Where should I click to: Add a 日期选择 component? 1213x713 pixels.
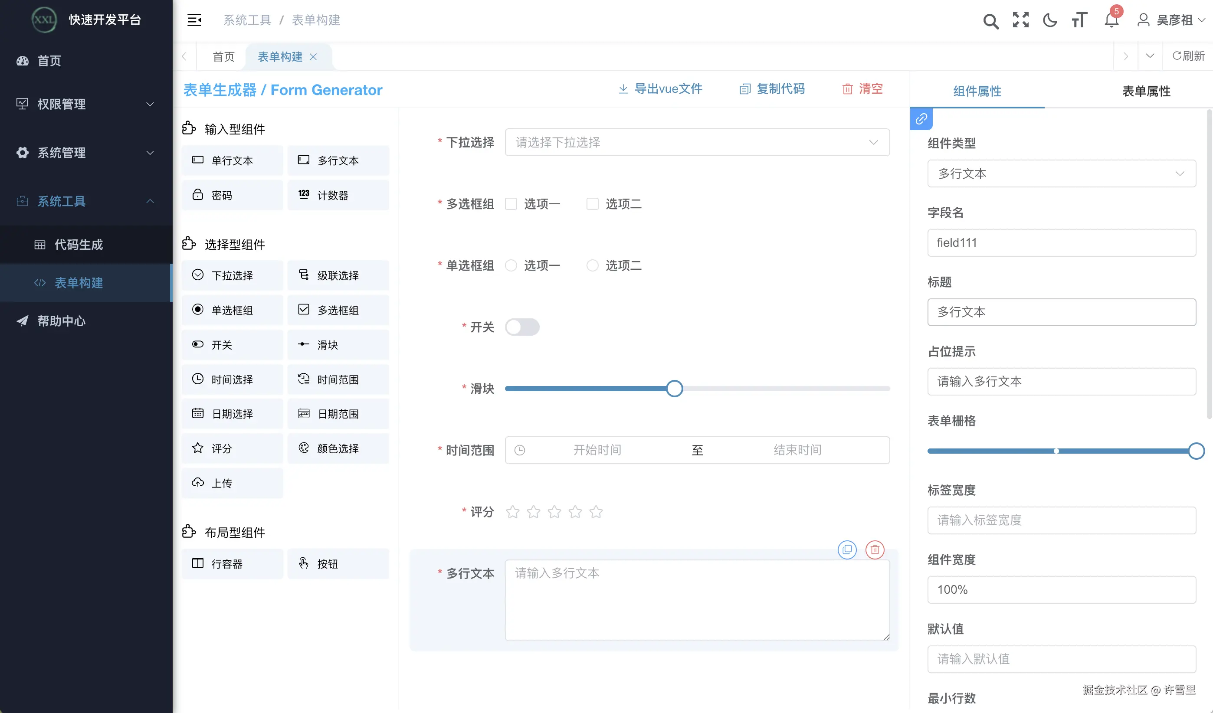[x=233, y=414]
